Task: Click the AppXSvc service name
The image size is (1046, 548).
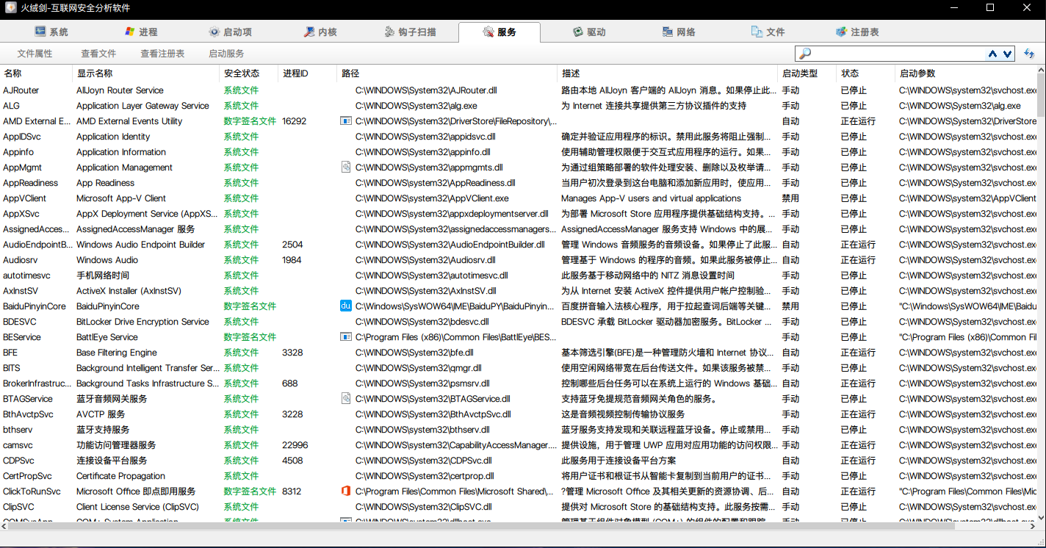Action: pos(21,214)
